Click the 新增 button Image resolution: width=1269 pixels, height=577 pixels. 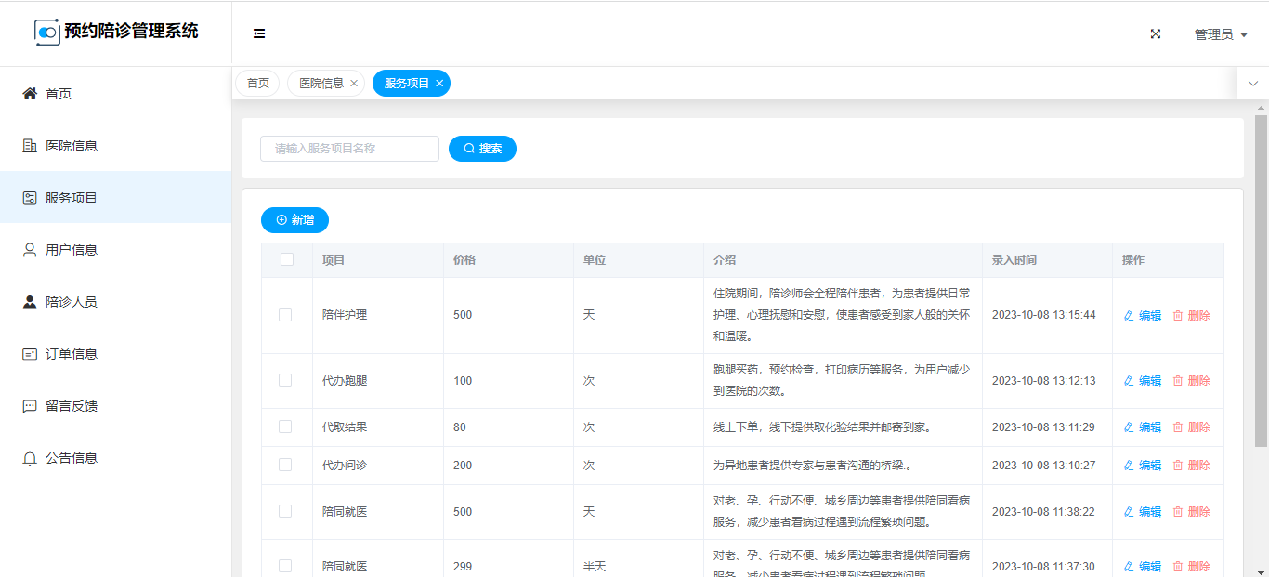pyautogui.click(x=294, y=220)
